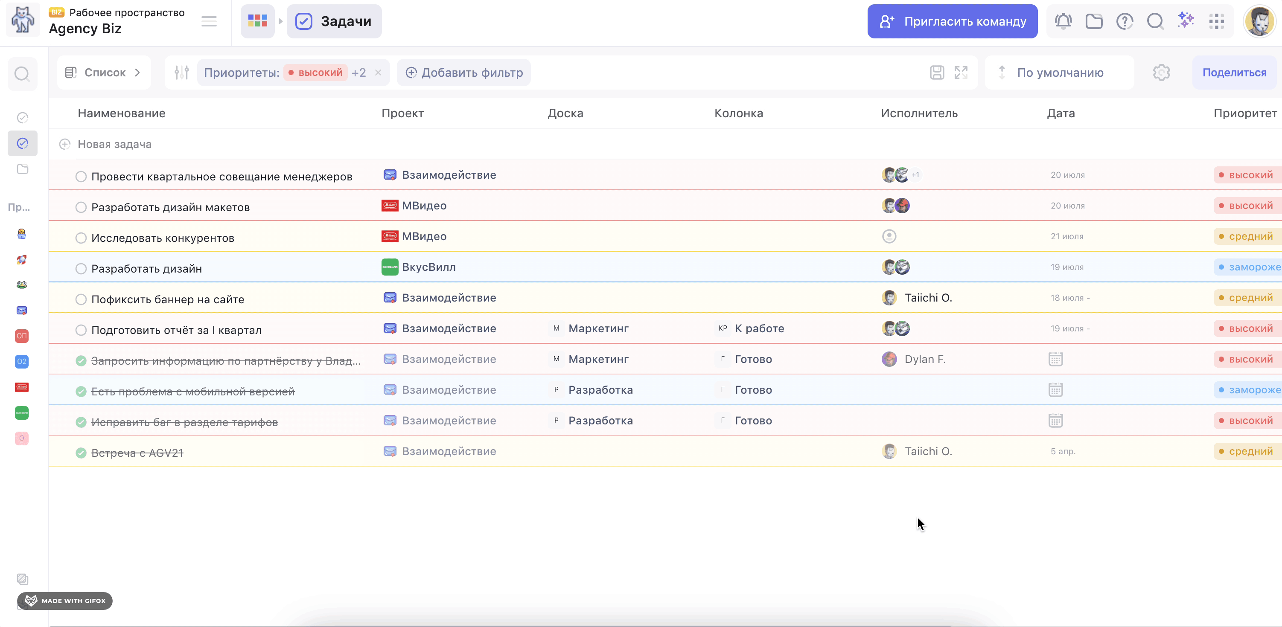The width and height of the screenshot is (1282, 627).
Task: Open the 'По умолчанию' sorting dropdown
Action: (1059, 73)
